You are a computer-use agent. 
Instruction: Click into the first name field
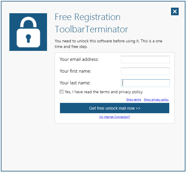click(x=145, y=71)
